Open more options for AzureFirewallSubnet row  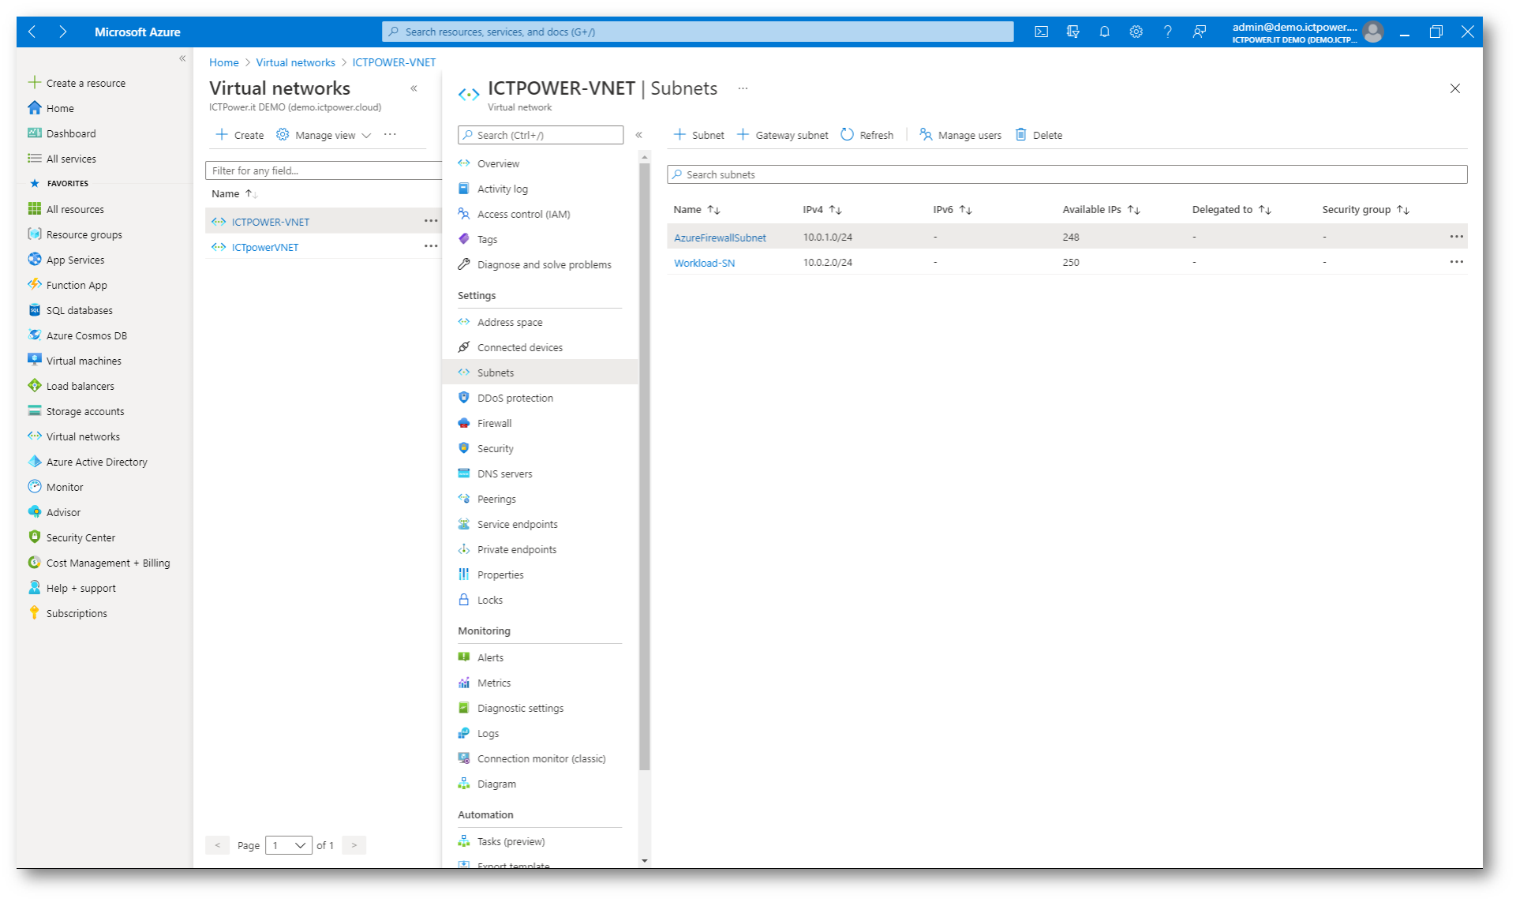1456,237
